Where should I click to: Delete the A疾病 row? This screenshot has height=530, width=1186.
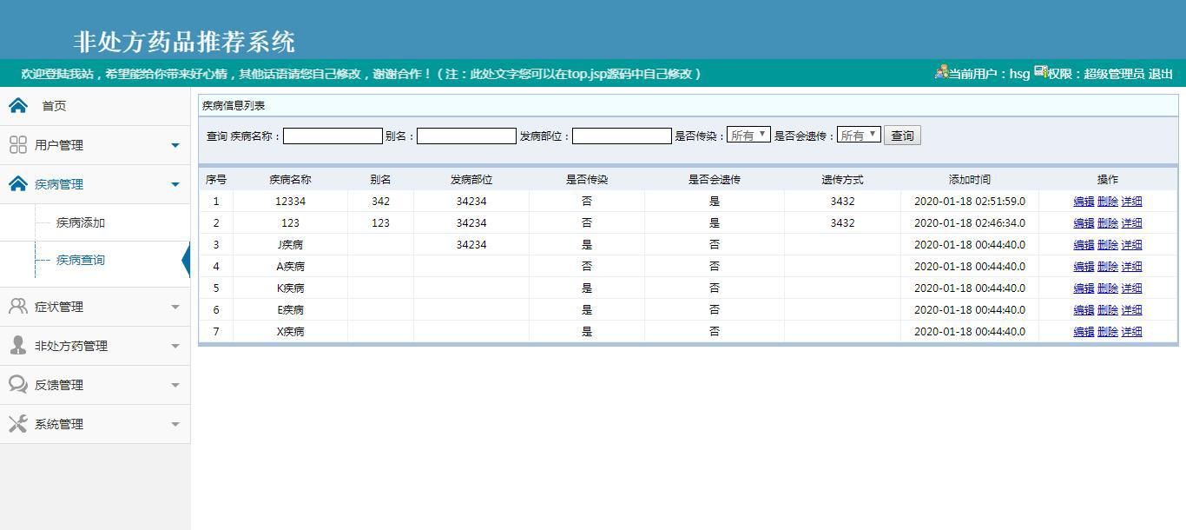[1108, 266]
